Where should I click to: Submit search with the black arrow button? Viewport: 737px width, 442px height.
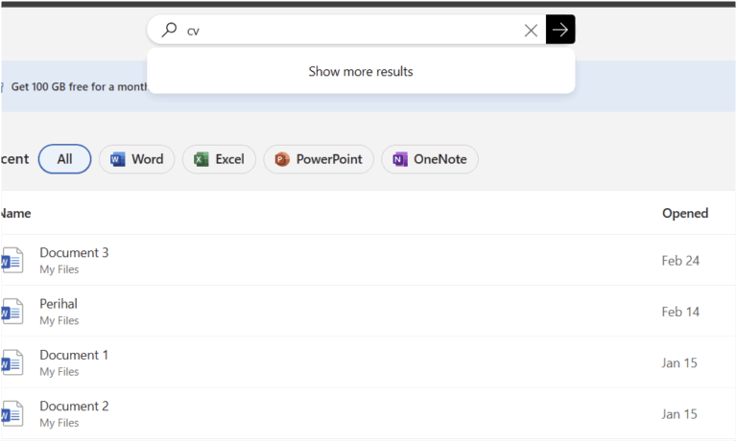pyautogui.click(x=560, y=30)
